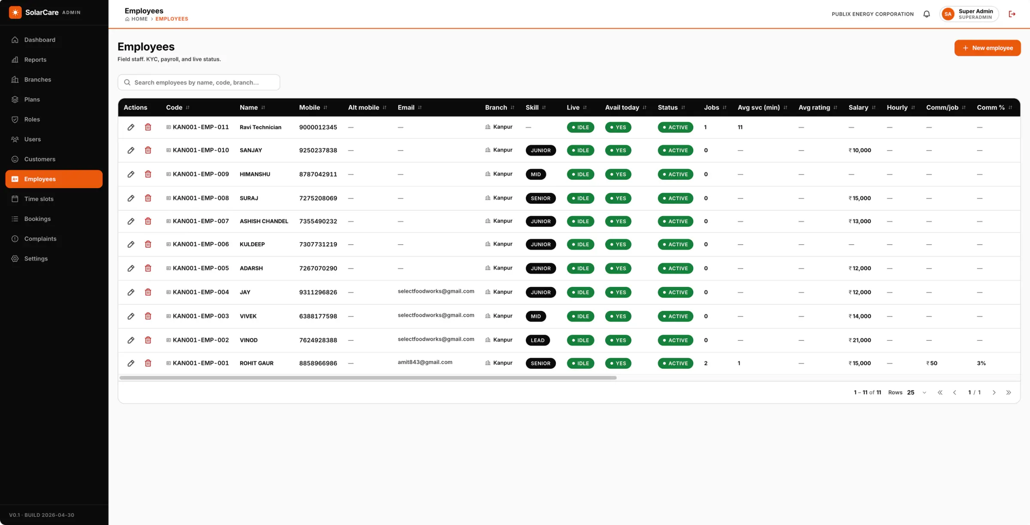Click the pencil icon for HIMANSHU
Viewport: 1030px width, 525px height.
click(131, 174)
